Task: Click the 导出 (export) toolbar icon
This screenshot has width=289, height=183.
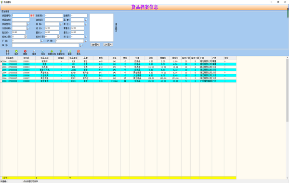Action: (x=43, y=52)
